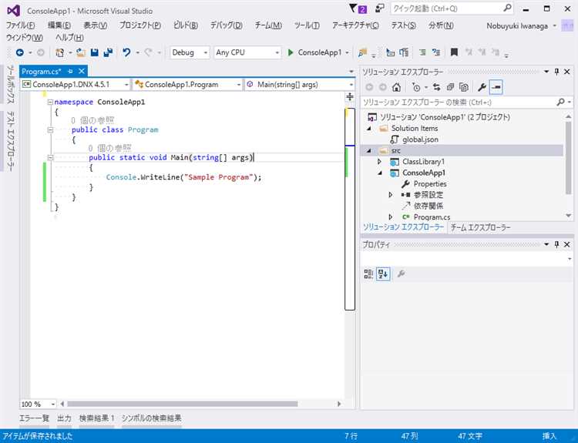This screenshot has width=578, height=443.
Task: Open the 出力 output tab
Action: (64, 418)
